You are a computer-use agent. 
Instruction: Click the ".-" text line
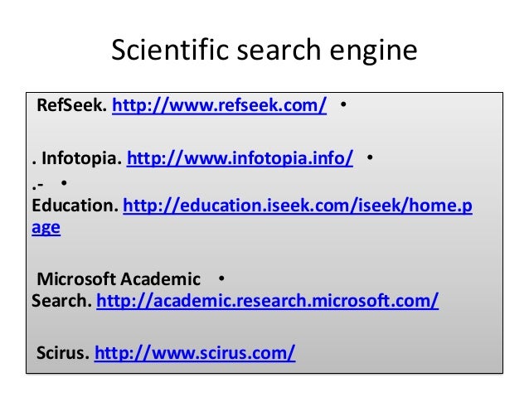(x=37, y=182)
